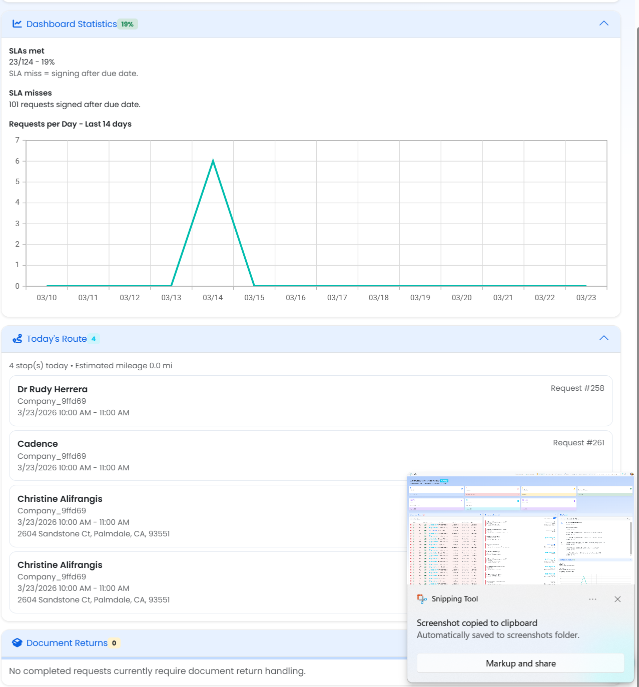Click the 03/17 axis label
Screen dimensions: 639x687
coord(337,298)
